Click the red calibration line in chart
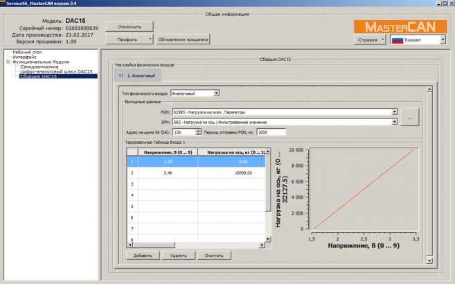Viewport: 455px width, 284px height. pyautogui.click(x=364, y=189)
